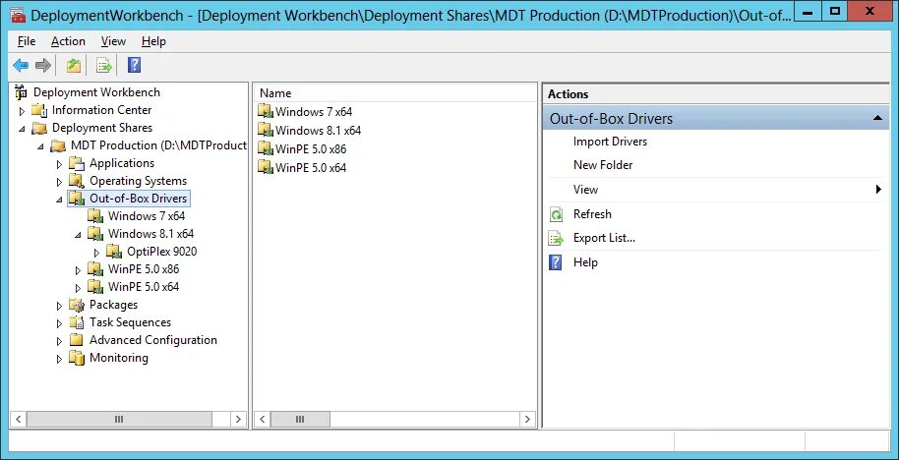Image resolution: width=899 pixels, height=460 pixels.
Task: Collapse the MDT Production share node
Action: tap(40, 146)
